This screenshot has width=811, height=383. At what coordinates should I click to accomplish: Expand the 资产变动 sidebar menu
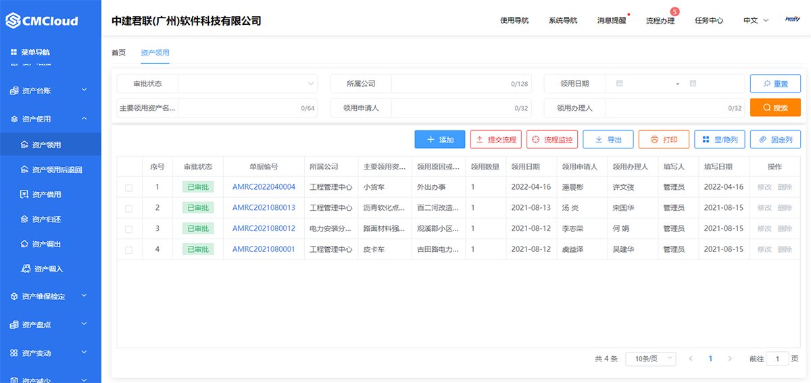pos(84,353)
